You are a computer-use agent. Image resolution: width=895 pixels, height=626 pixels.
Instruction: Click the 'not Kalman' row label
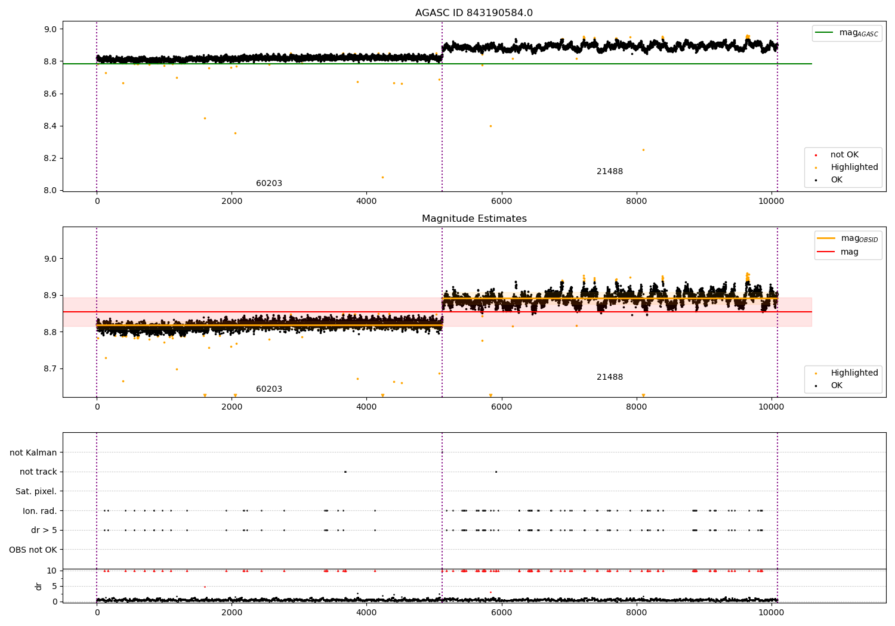click(x=33, y=453)
